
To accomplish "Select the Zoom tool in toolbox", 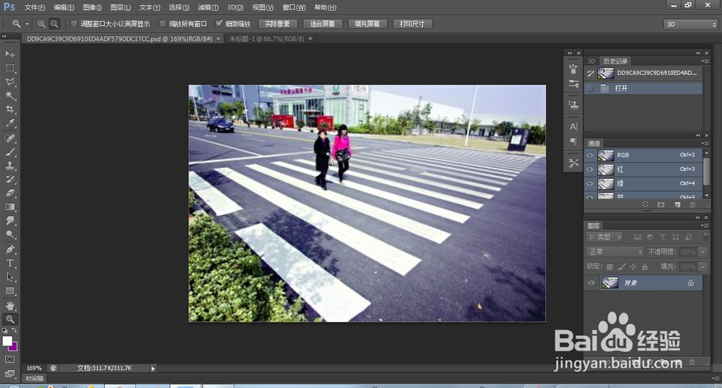I will (x=9, y=319).
